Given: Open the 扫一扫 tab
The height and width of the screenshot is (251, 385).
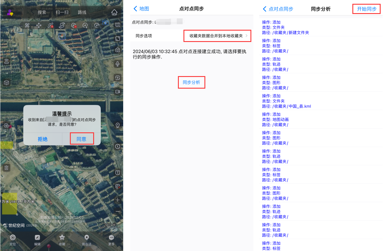Looking at the screenshot, I should click(x=62, y=13).
